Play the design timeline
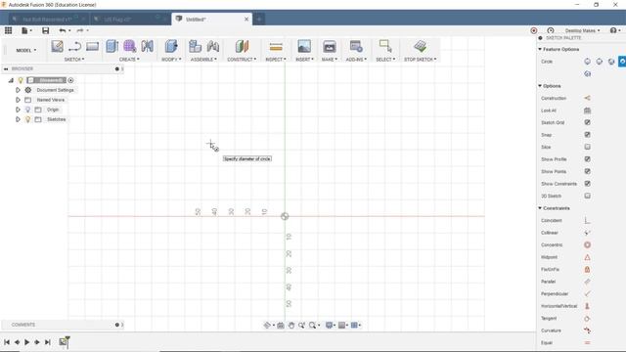This screenshot has width=626, height=352. (x=26, y=342)
